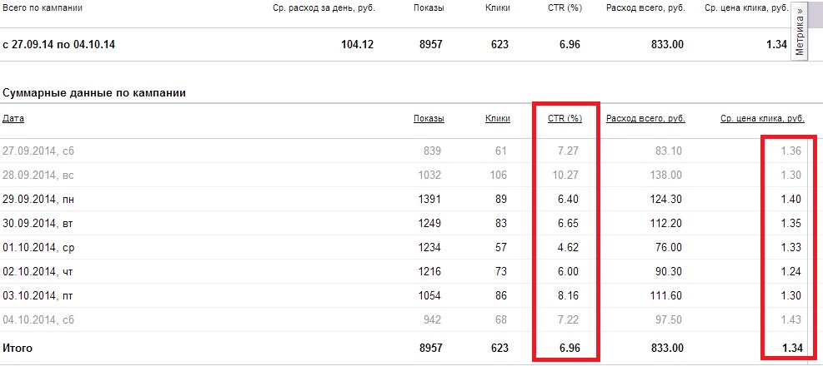Sort by Клики column header link
Screen dimensions: 823x366
[x=497, y=119]
